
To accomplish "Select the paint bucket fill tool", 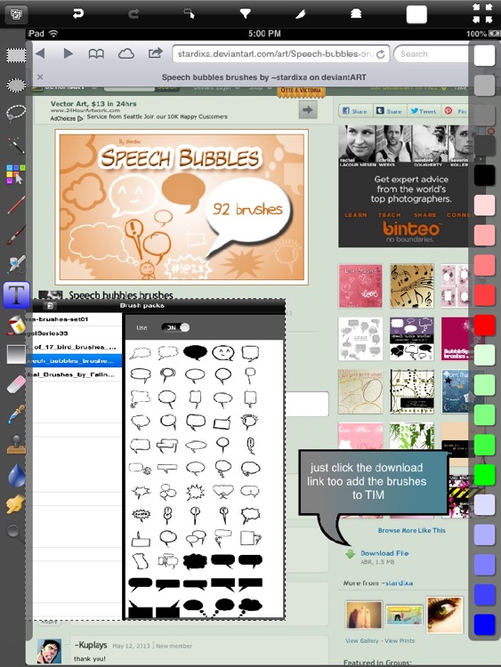I will (x=16, y=325).
